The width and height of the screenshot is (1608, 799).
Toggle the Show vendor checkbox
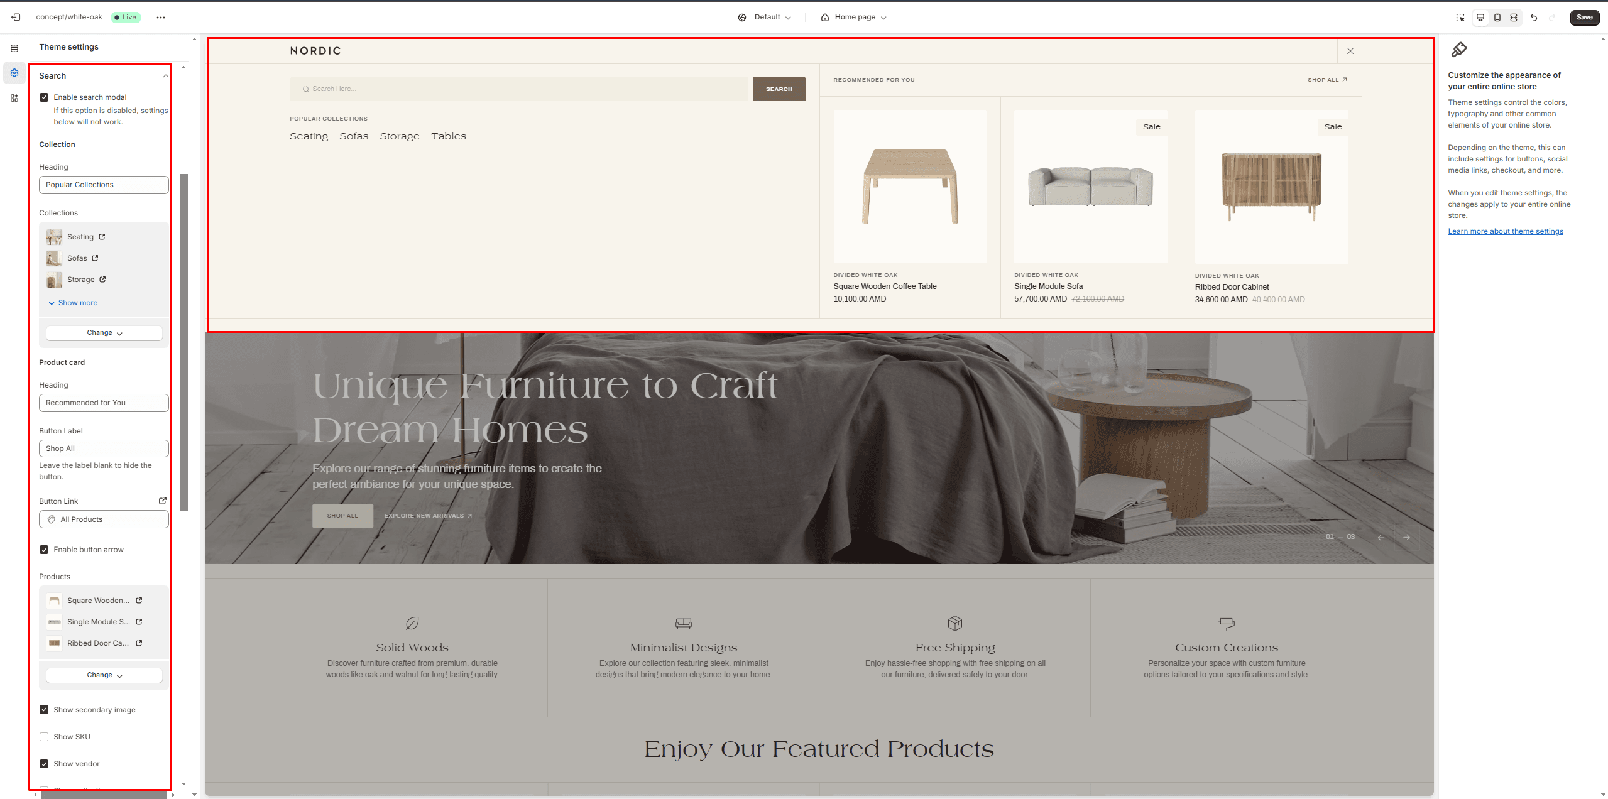pyautogui.click(x=44, y=764)
